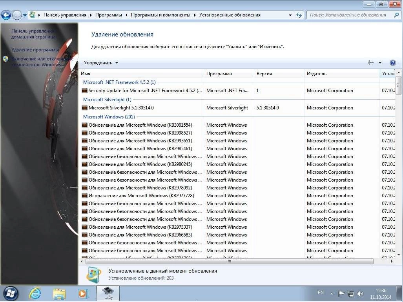Select 'Microsoft Silverlight 5.1.30514.0' update row
This screenshot has height=302, width=403.
(x=237, y=108)
